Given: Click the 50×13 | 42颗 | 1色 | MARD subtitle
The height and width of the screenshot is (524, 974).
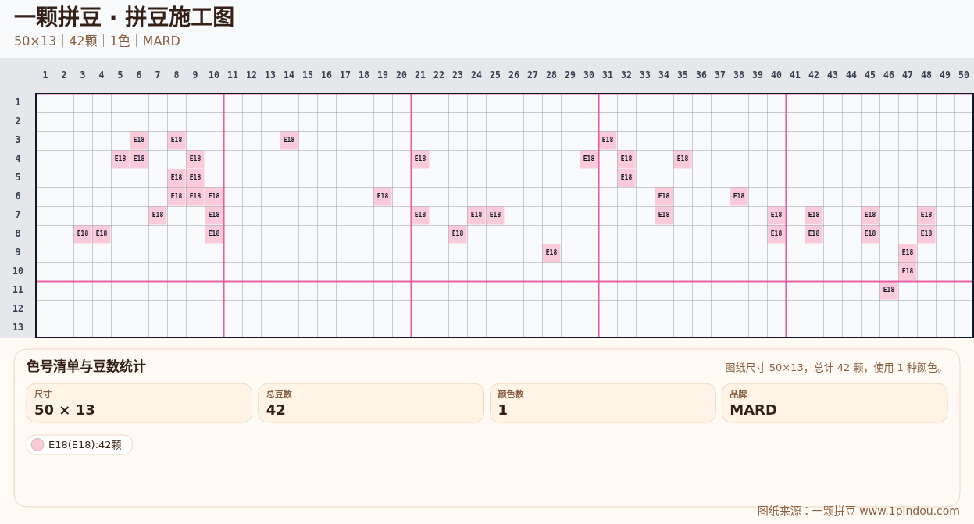Looking at the screenshot, I should point(97,41).
